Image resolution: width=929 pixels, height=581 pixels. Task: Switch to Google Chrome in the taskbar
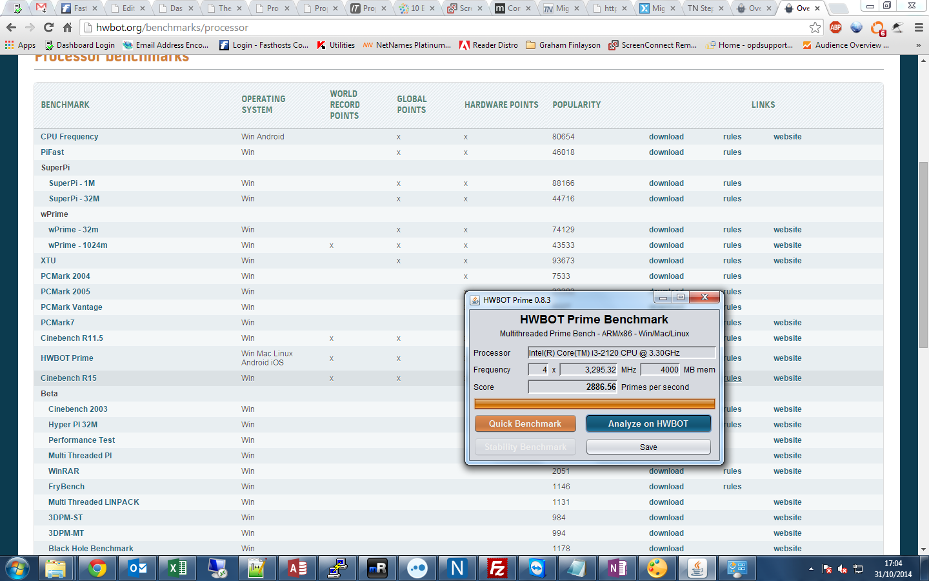(x=97, y=568)
